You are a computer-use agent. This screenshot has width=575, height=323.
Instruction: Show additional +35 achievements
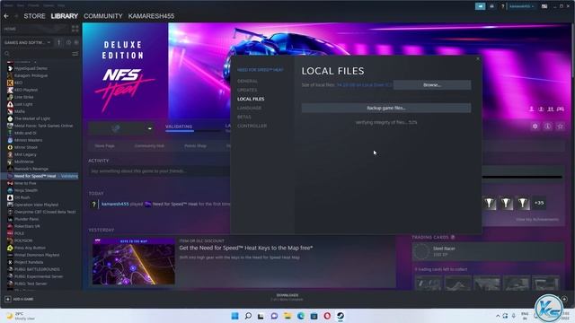[x=539, y=203]
